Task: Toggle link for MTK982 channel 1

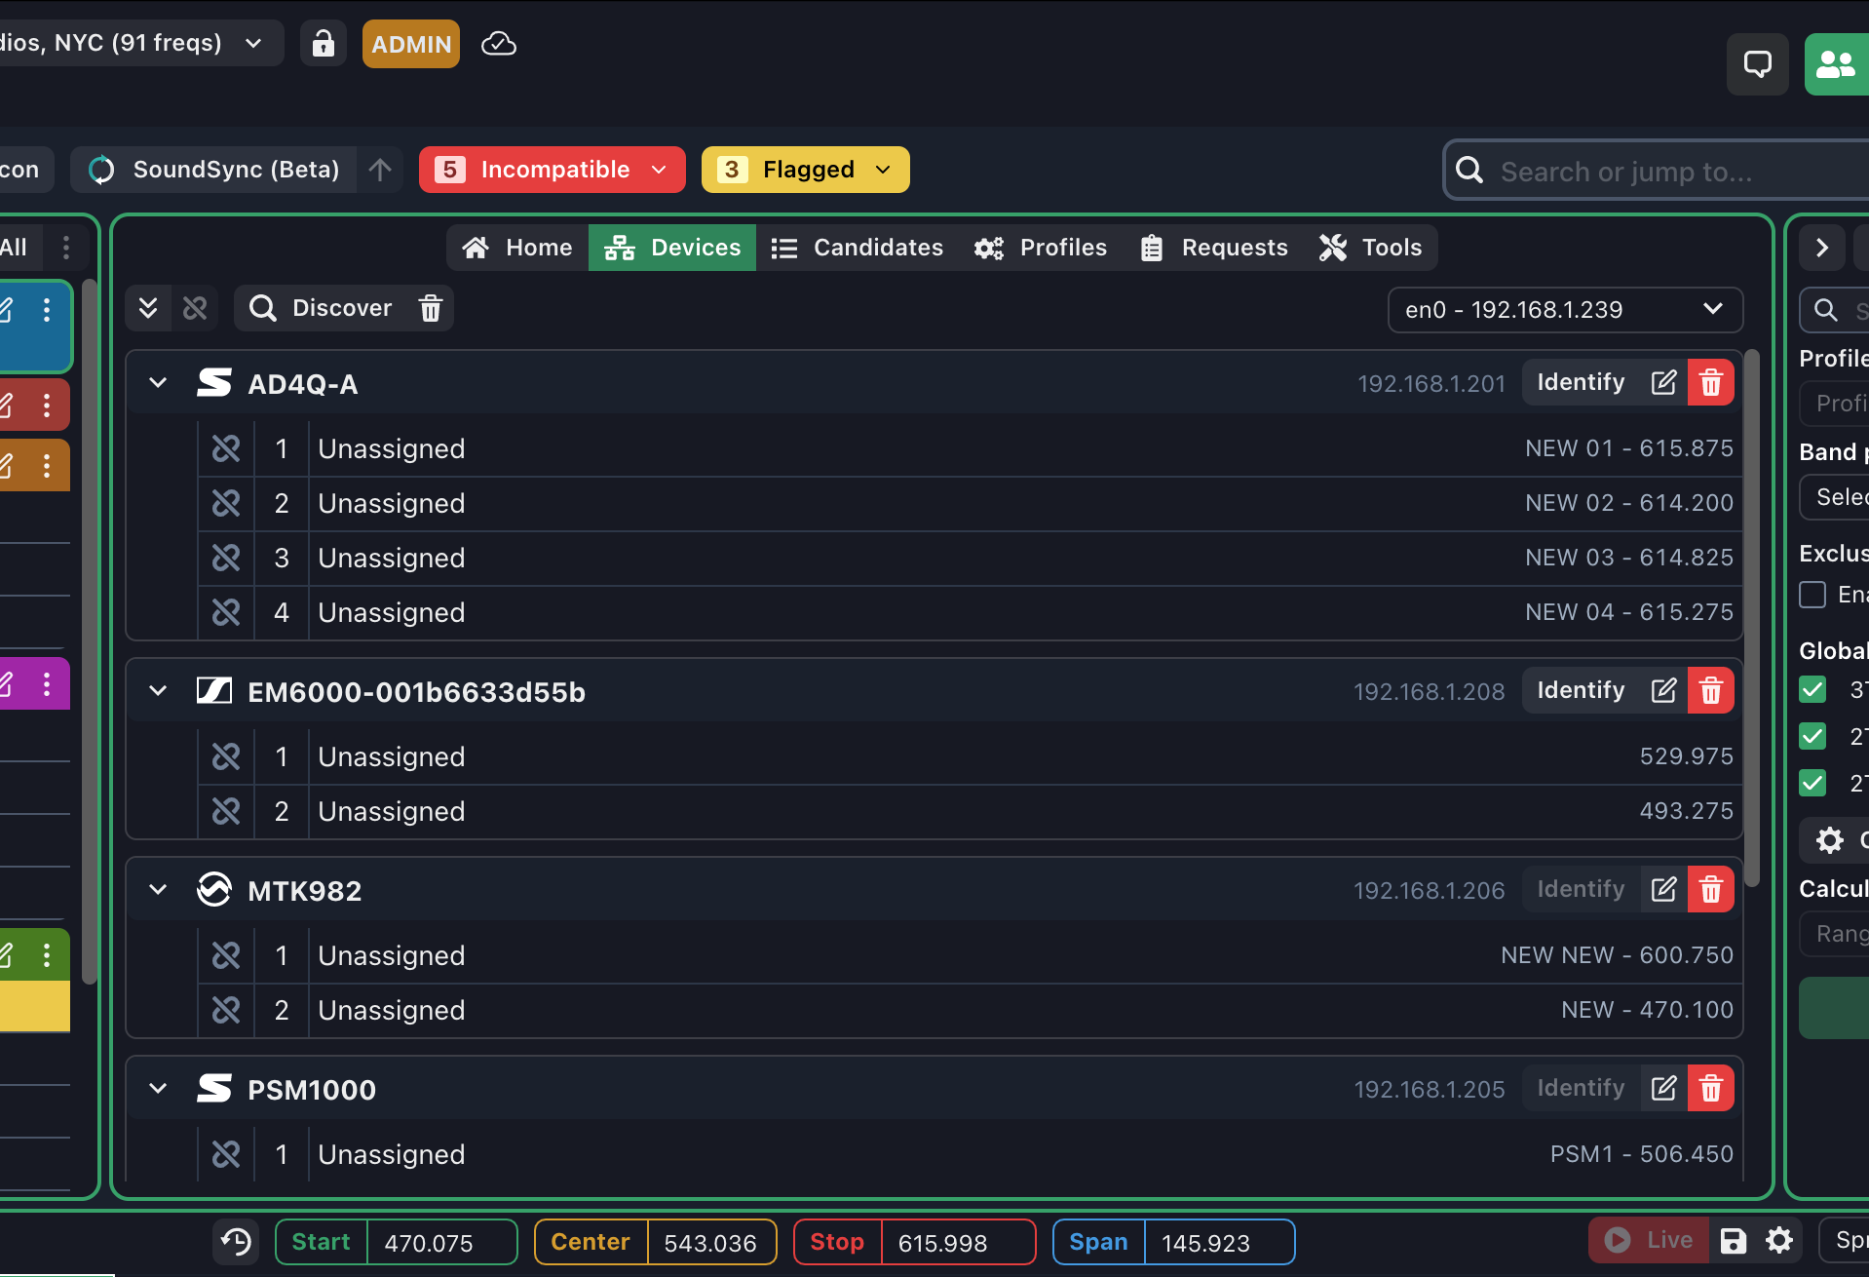Action: pyautogui.click(x=226, y=955)
